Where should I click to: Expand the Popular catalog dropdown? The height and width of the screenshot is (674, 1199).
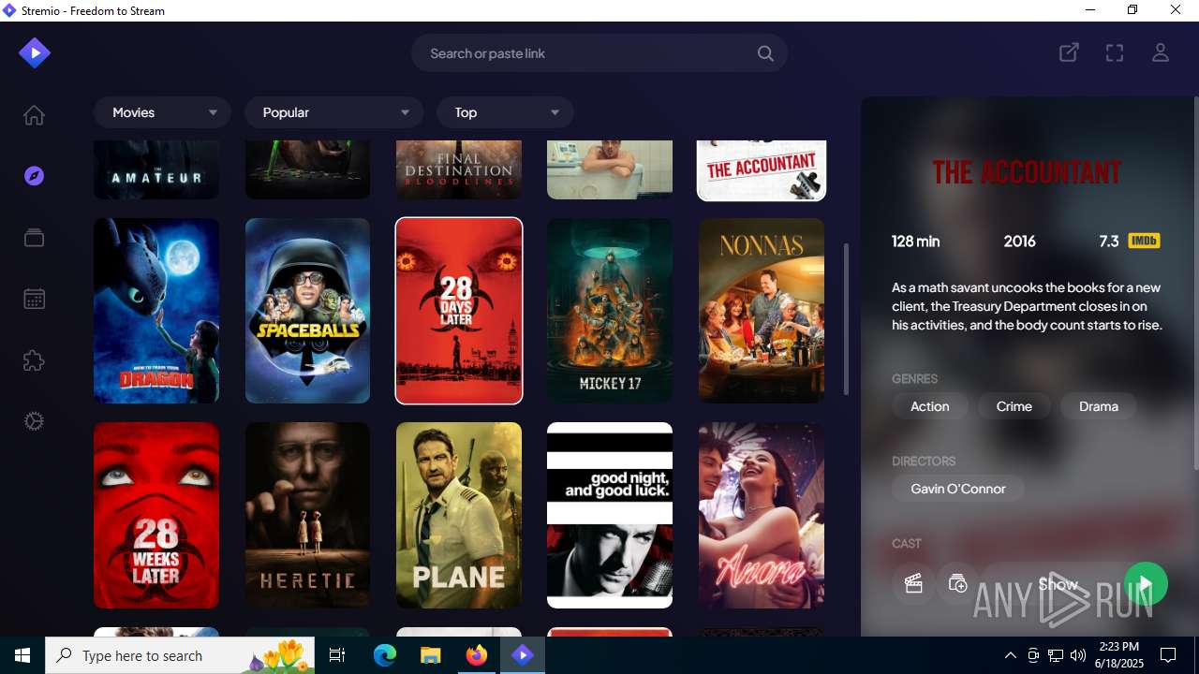coord(333,112)
